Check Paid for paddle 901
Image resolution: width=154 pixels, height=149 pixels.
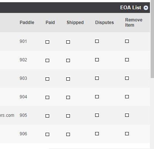[47, 42]
